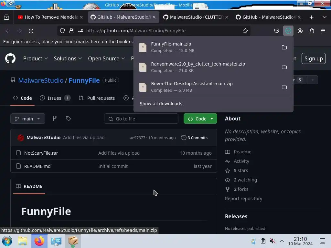
Task: Open the Start menu orb
Action: click(x=7, y=241)
